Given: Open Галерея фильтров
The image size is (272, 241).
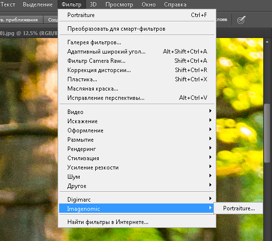Looking at the screenshot, I should coord(137,42).
